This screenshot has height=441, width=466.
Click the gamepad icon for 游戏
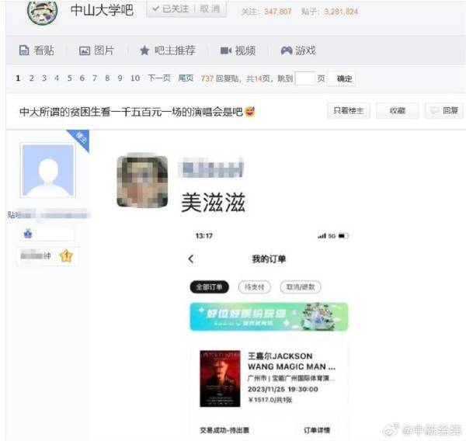[287, 50]
